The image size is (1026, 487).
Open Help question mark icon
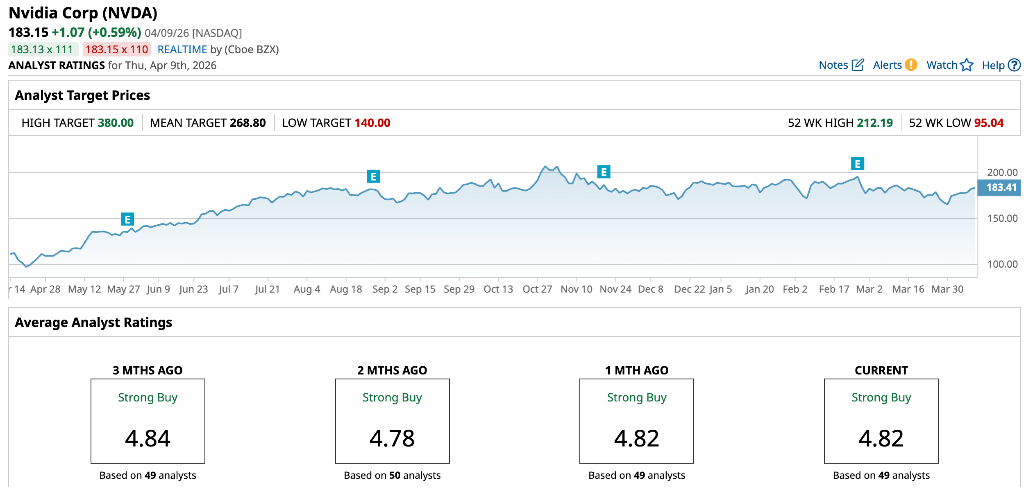tap(1014, 65)
